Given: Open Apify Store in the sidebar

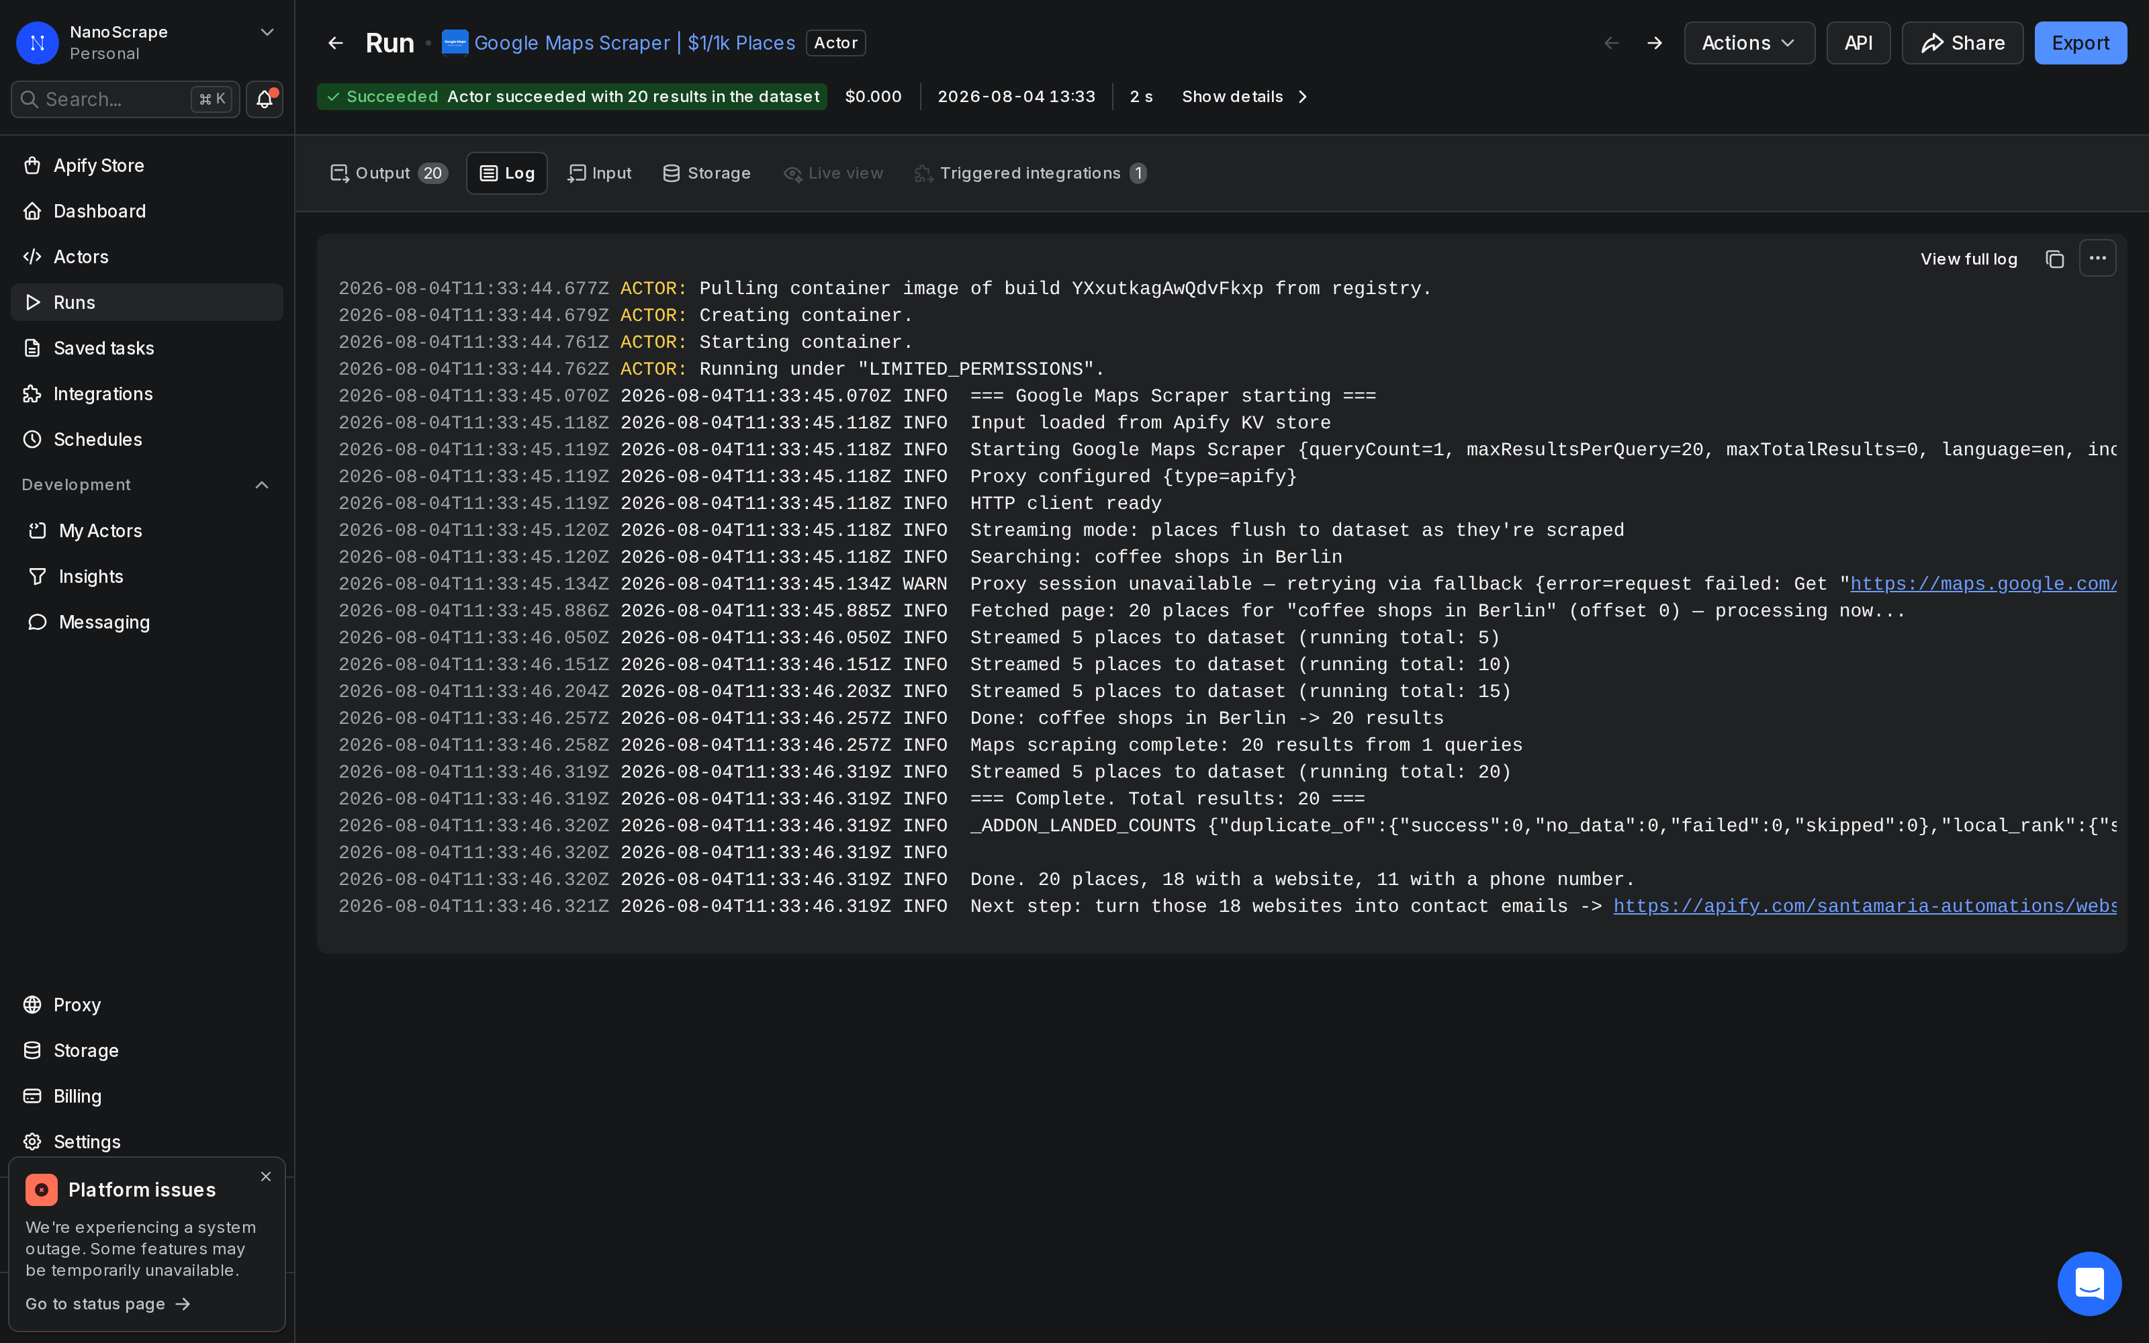Looking at the screenshot, I should (x=146, y=165).
